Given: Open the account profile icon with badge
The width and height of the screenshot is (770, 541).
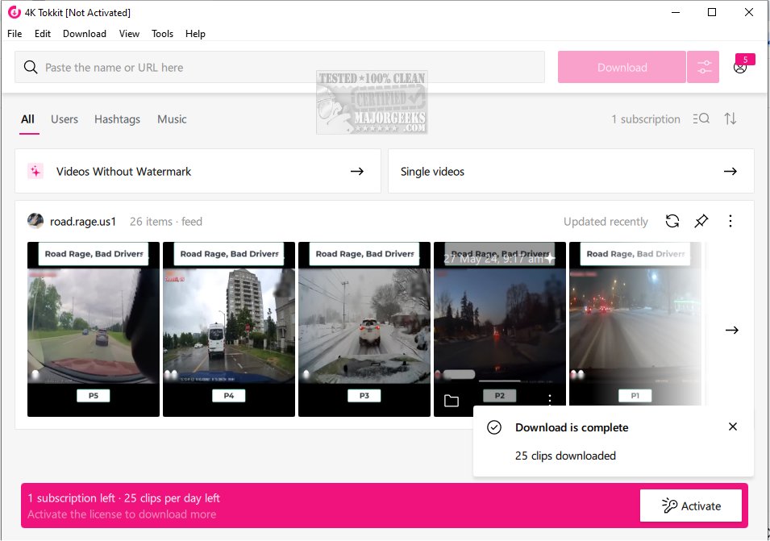Looking at the screenshot, I should (740, 67).
